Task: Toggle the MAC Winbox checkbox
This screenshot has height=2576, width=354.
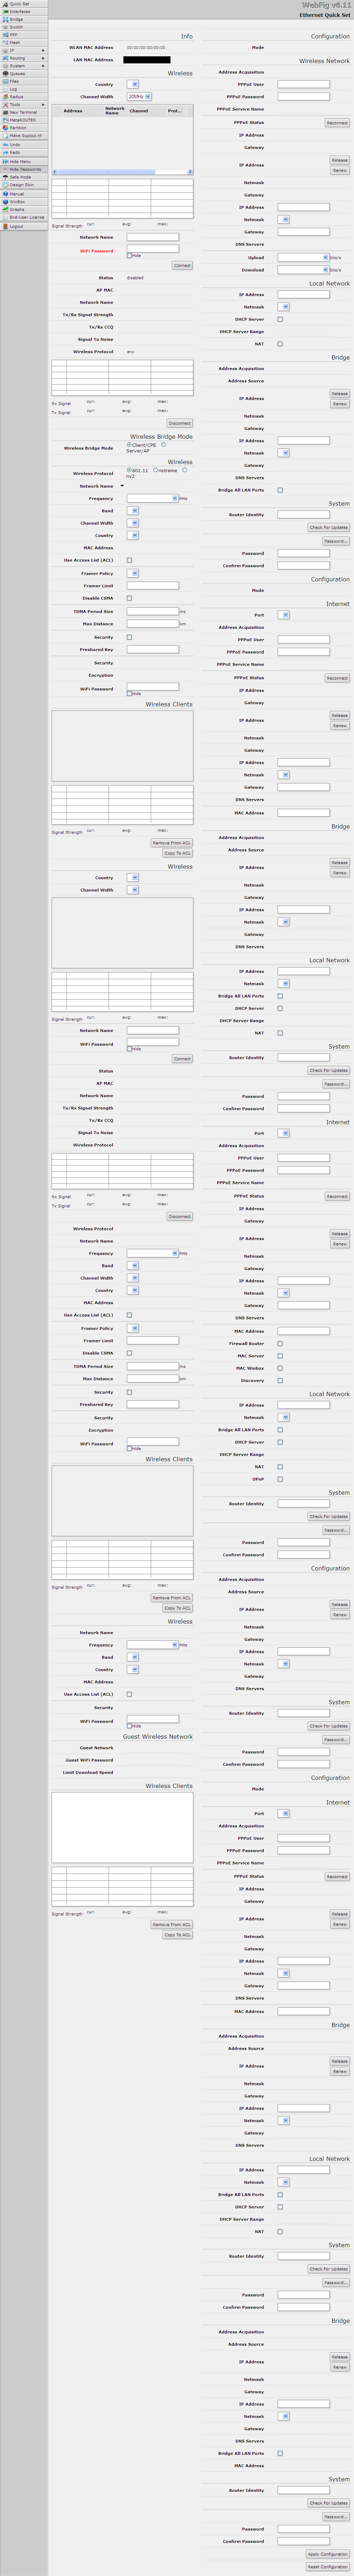Action: coord(280,1368)
